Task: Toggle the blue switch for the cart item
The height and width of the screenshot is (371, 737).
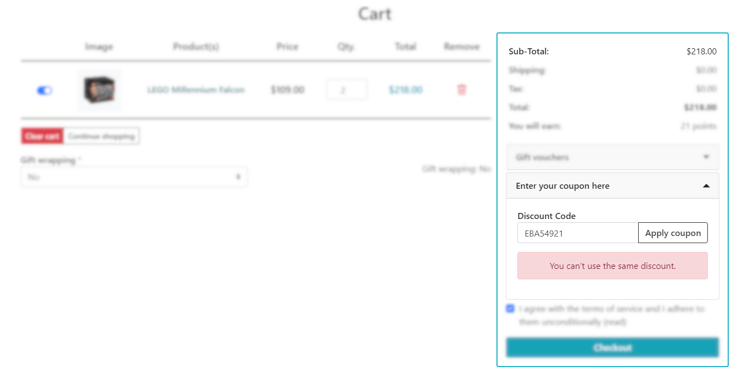Action: 44,90
